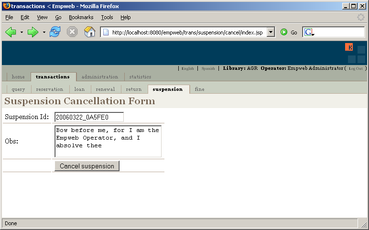Go forward with the green Forward arrow

(33, 32)
